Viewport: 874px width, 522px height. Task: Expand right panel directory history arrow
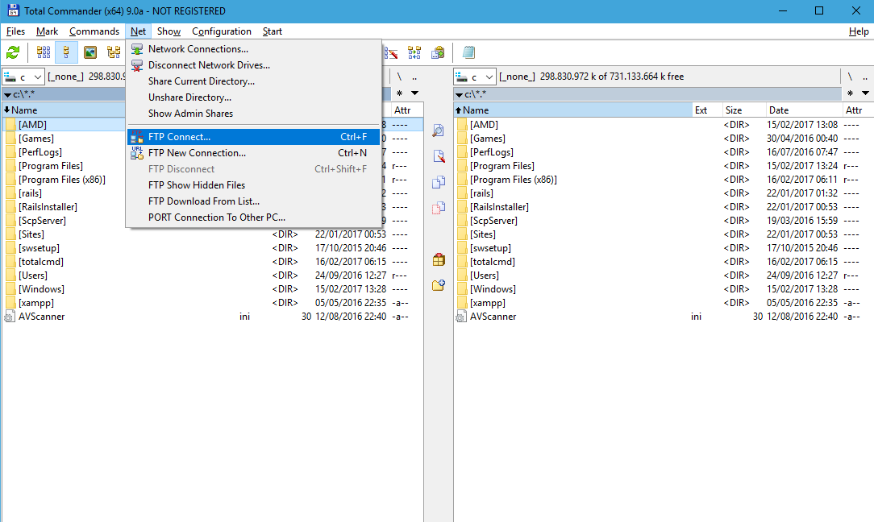coord(865,93)
